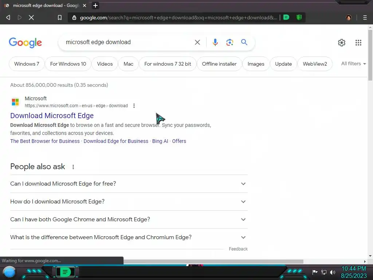Click the horizontal page scrollbar
373x280 pixels.
click(x=213, y=261)
